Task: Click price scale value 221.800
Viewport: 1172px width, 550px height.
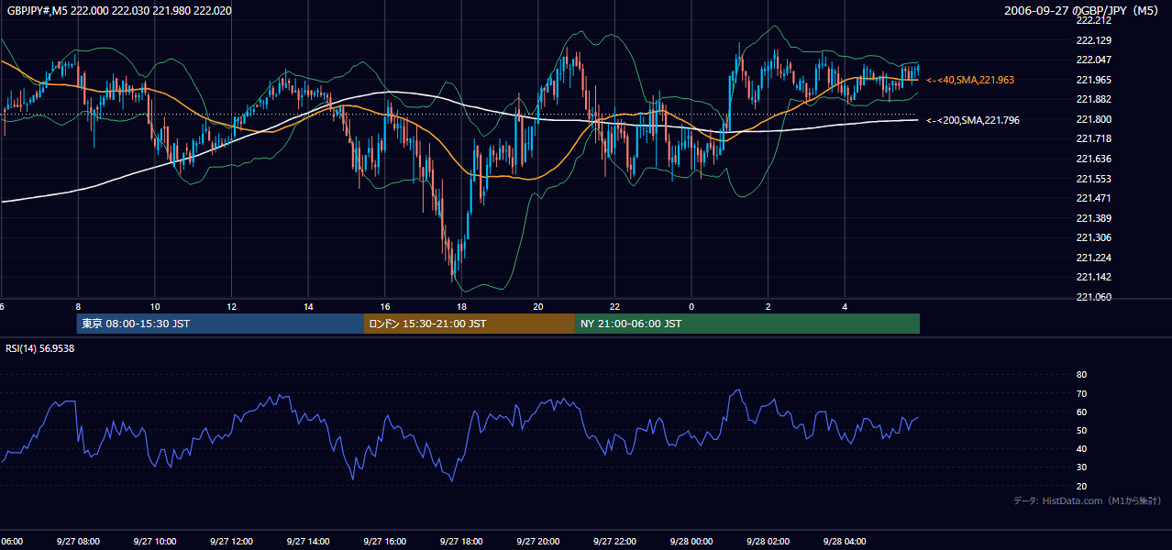Action: (x=1093, y=119)
